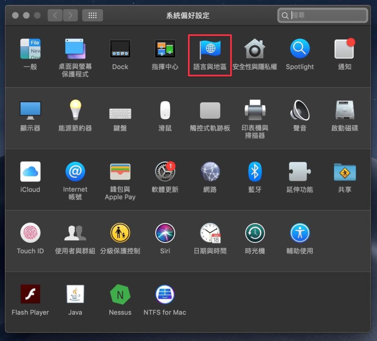Open 軟體更新 with update badge
Screen dimensions: 377x341
165,171
